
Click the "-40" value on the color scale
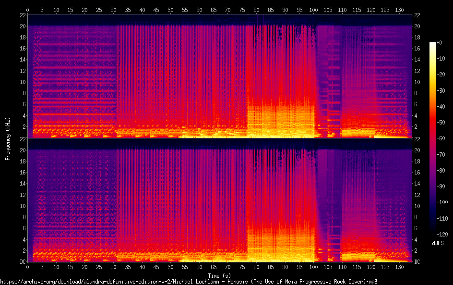[x=441, y=107]
